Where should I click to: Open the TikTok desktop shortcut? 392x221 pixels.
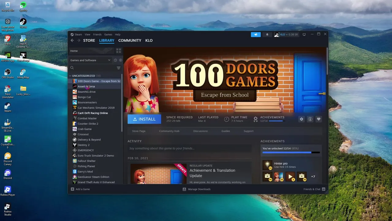pos(23,23)
